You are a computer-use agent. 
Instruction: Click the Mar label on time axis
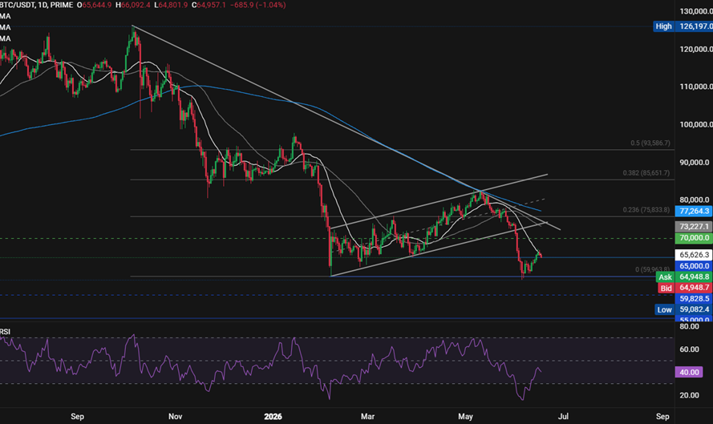point(367,416)
